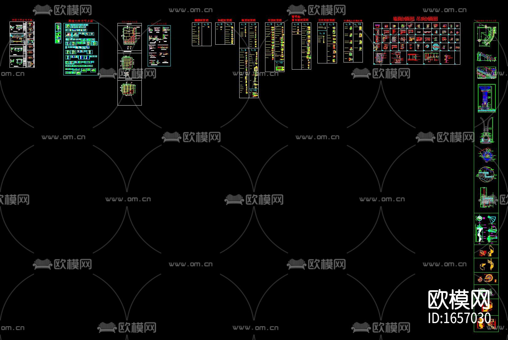Click the red 卫生间剖面图 section title

tap(327, 20)
